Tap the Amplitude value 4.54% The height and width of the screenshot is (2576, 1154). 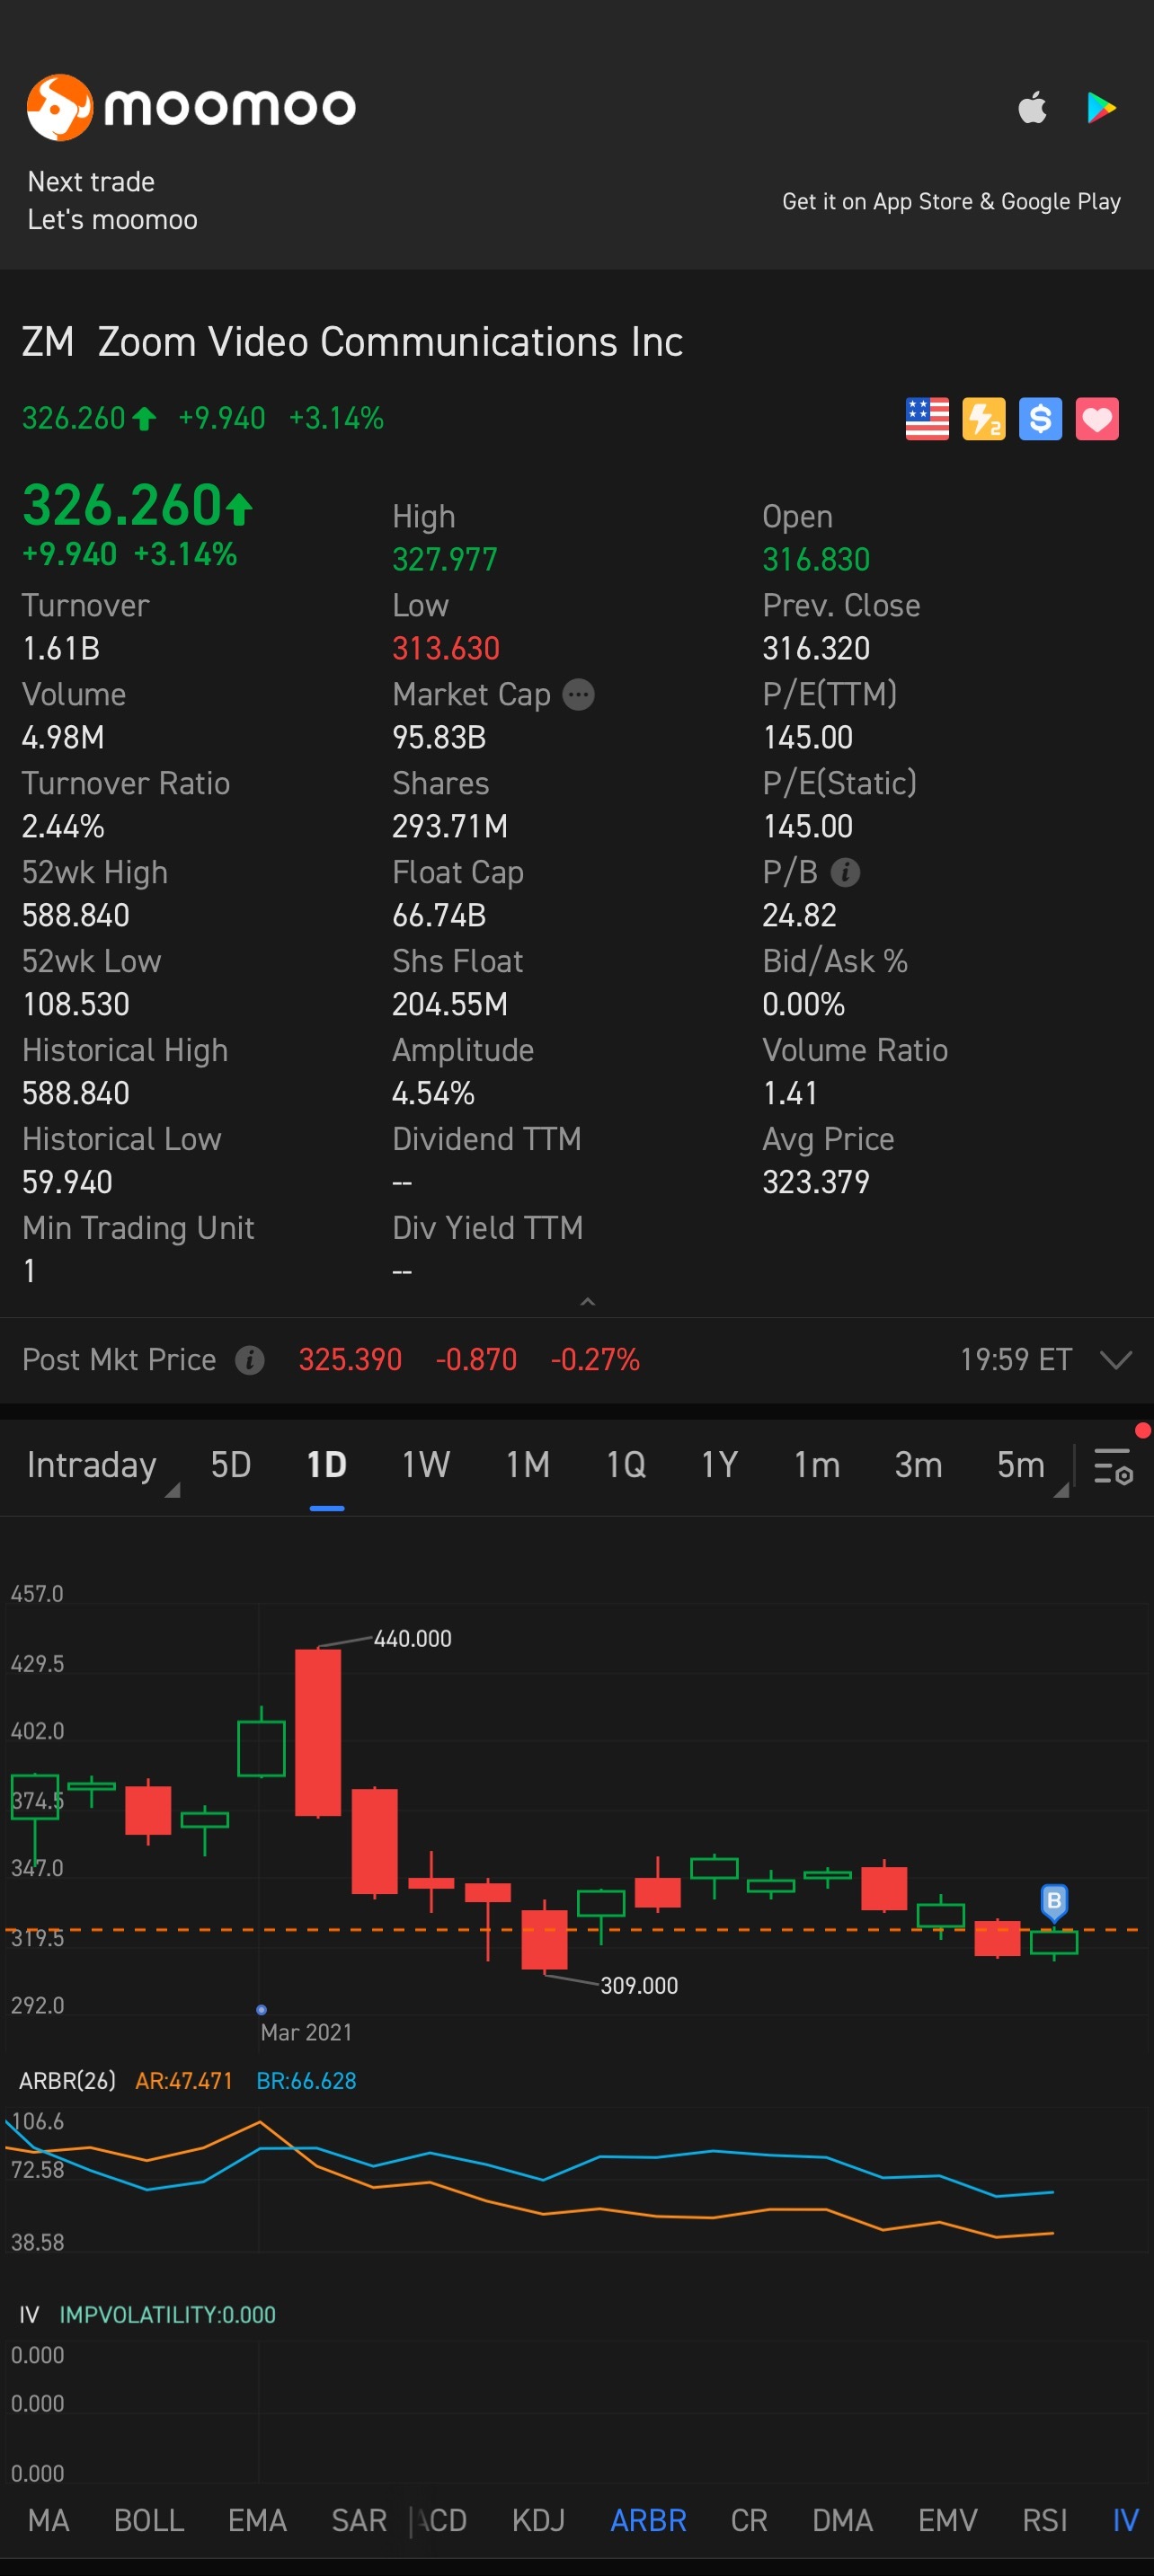[433, 1093]
